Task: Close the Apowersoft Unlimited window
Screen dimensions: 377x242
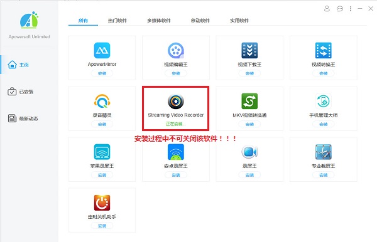Action: click(x=371, y=9)
